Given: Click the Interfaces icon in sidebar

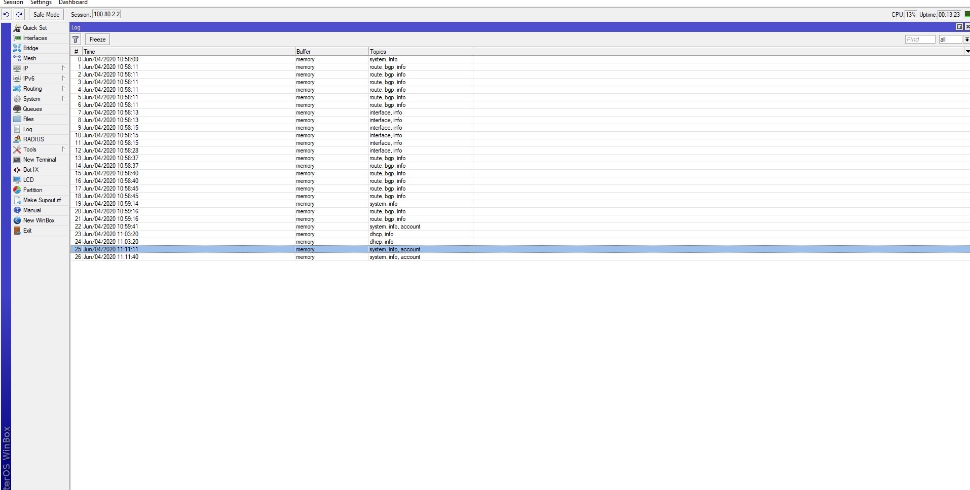Looking at the screenshot, I should tap(17, 38).
